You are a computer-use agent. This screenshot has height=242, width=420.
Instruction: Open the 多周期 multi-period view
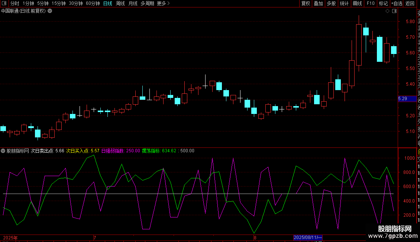click(x=148, y=3)
